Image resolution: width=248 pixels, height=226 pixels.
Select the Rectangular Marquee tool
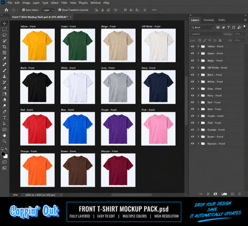(4, 30)
